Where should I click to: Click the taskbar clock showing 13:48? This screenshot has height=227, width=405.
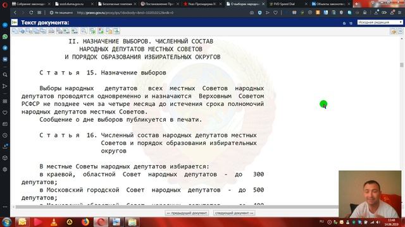(x=392, y=222)
